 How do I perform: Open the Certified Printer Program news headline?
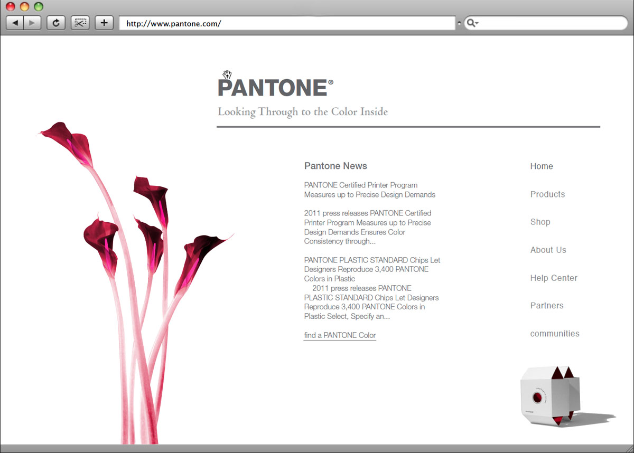click(x=370, y=190)
